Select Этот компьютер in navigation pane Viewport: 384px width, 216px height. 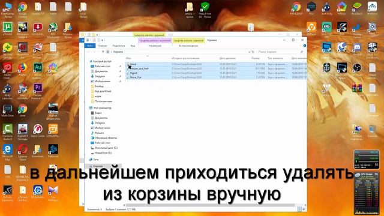click(100, 108)
